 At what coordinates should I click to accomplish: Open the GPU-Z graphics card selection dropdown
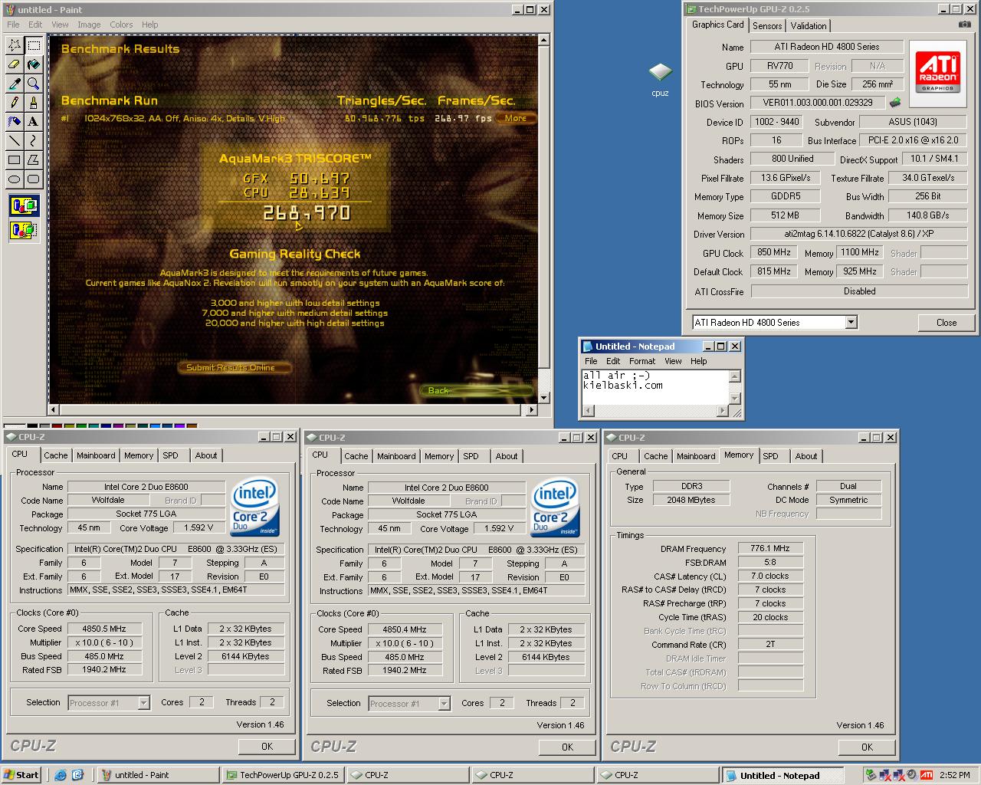tap(851, 323)
